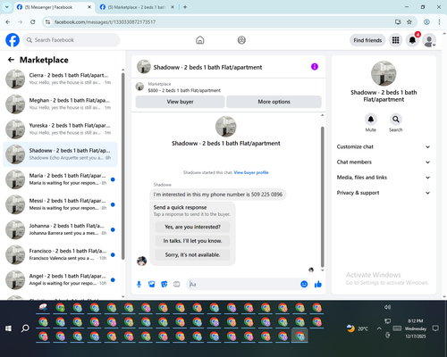Open Cierra's conversation in the list
This screenshot has height=357, width=447.
click(60, 79)
